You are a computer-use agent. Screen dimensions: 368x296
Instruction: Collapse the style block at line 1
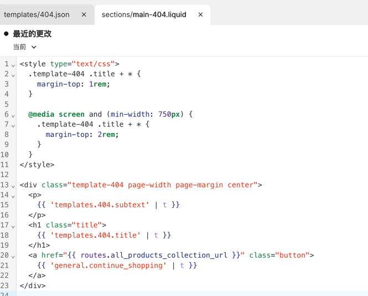pyautogui.click(x=13, y=65)
